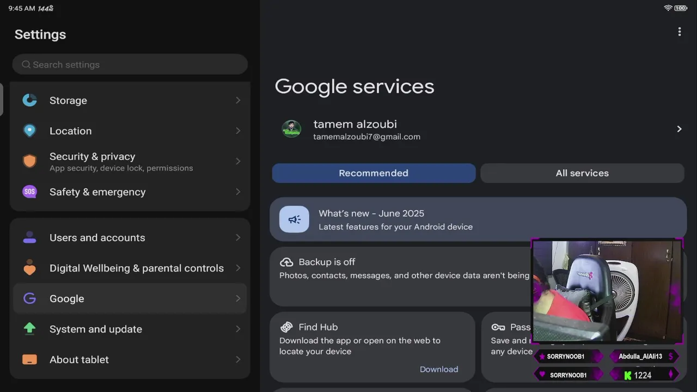Tap the Find Hub radar icon
697x392 pixels.
[286, 327]
